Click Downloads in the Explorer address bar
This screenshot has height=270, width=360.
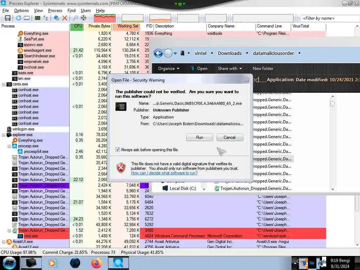(230, 53)
